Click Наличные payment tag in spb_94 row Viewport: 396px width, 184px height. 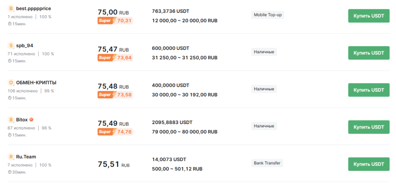264,52
